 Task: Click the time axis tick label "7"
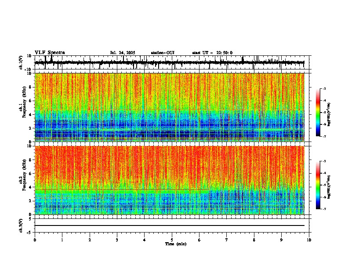(227, 240)
